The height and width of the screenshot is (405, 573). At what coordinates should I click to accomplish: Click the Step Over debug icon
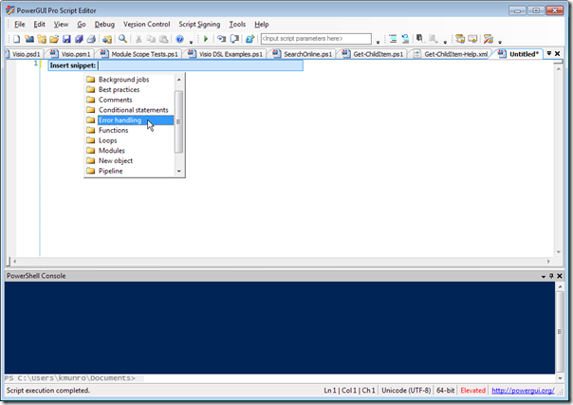(234, 39)
